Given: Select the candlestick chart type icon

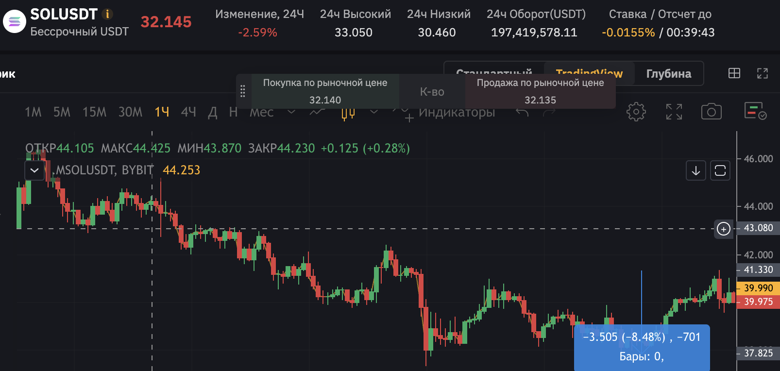Looking at the screenshot, I should point(348,113).
